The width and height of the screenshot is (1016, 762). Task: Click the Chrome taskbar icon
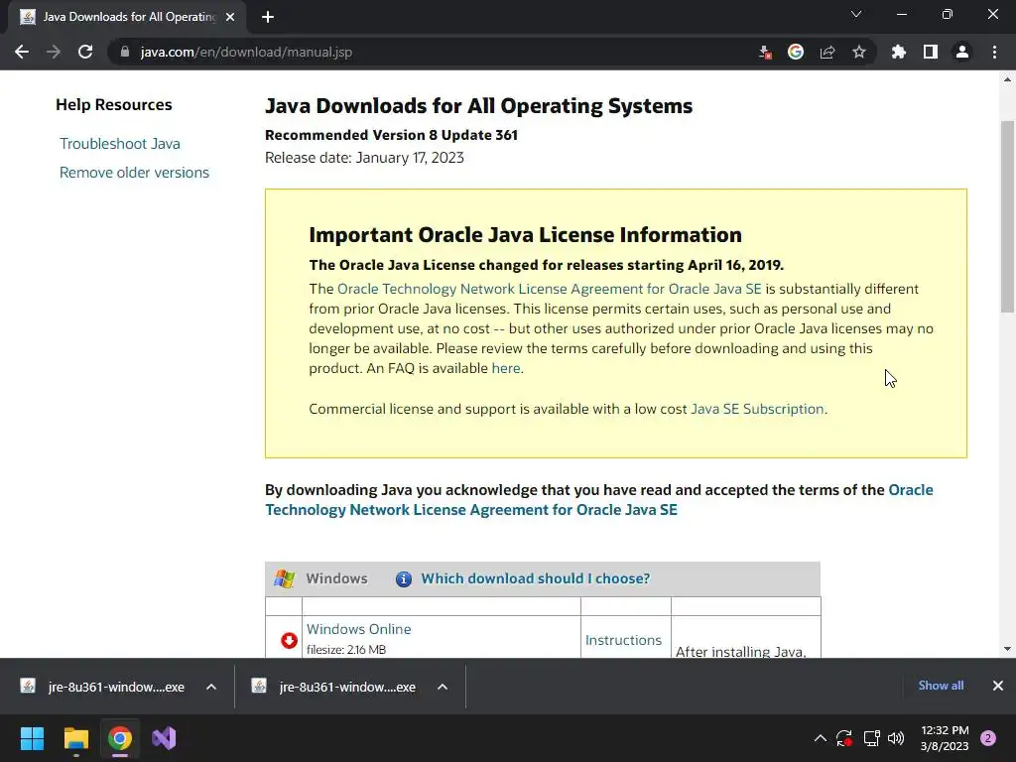coord(120,738)
